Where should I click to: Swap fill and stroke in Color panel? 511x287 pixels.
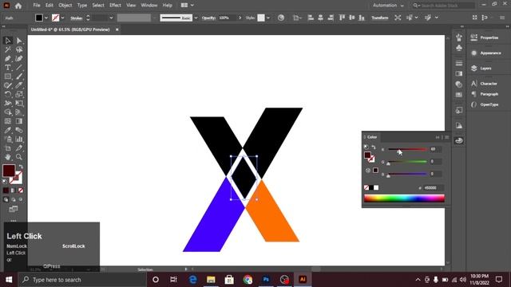374,147
